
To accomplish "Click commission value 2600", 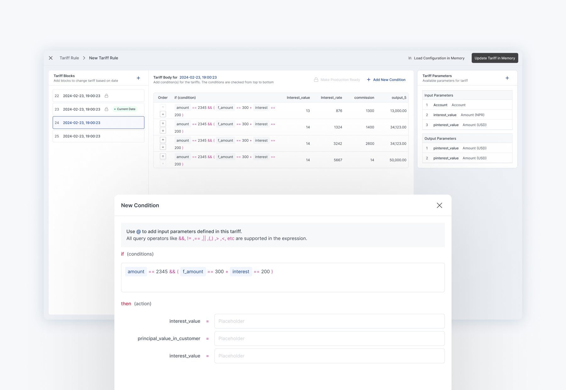I will [370, 144].
